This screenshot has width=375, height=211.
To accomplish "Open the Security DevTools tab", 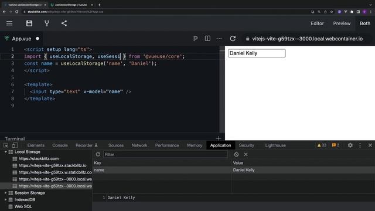I will point(246,145).
